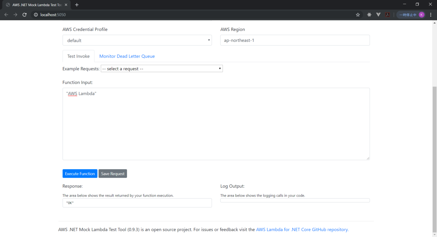Switch to the Monitor Dead Letter Queue tab
This screenshot has height=237, width=437.
[127, 56]
